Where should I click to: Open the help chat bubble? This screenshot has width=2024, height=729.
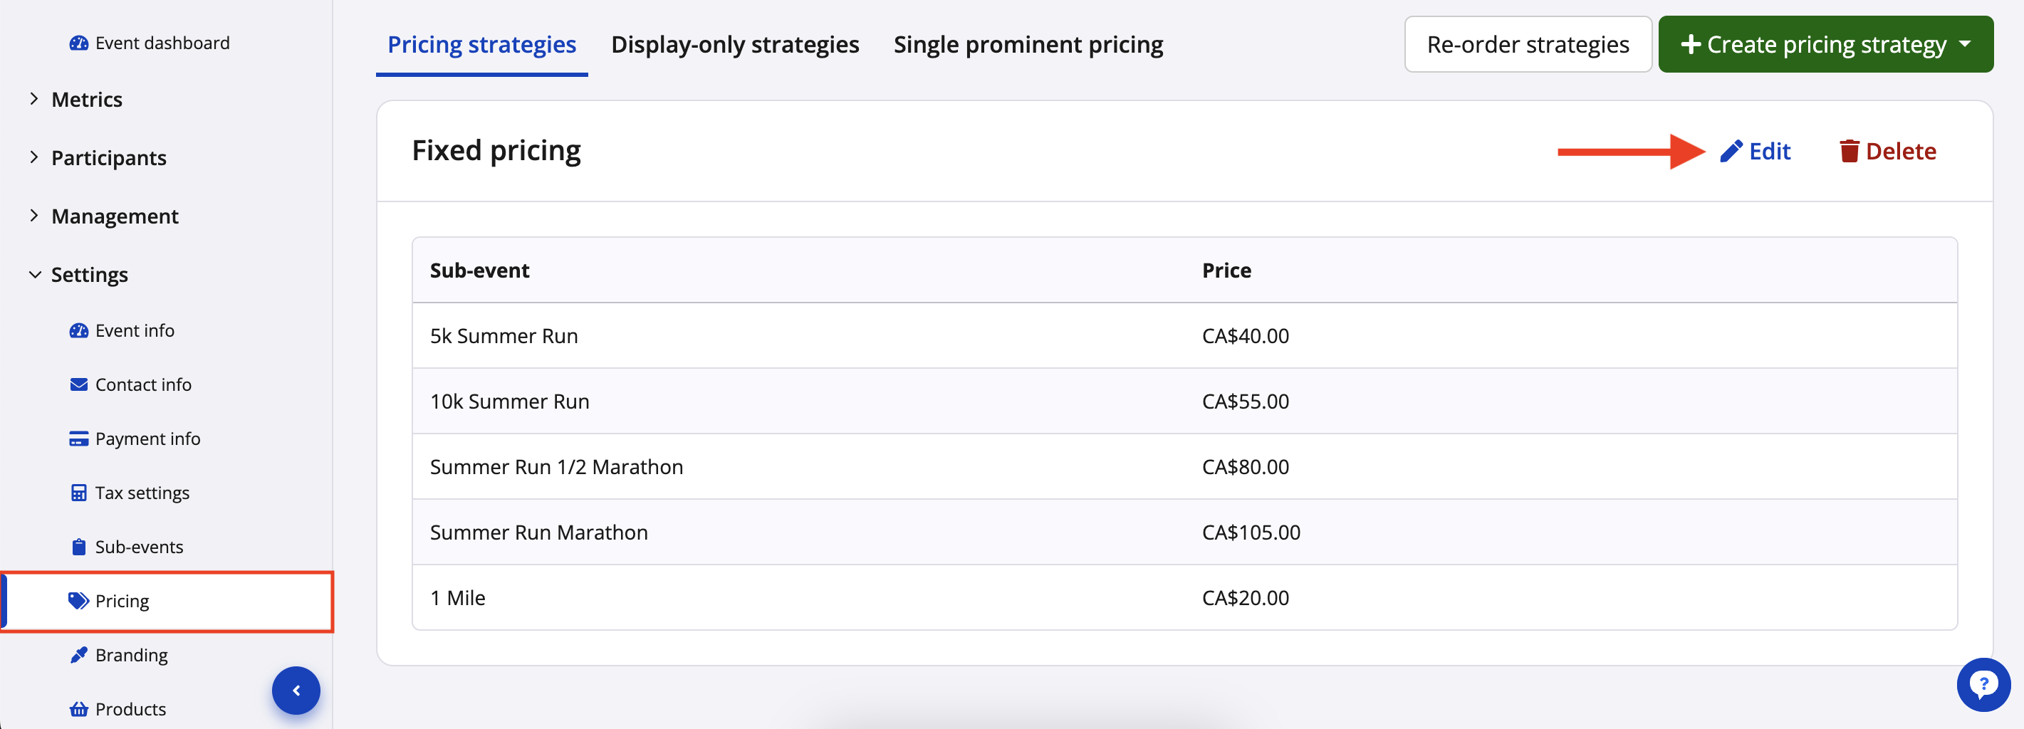[x=1983, y=684]
